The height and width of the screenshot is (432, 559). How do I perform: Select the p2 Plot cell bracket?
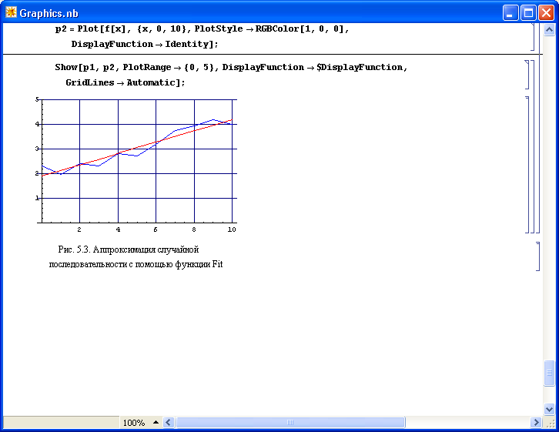point(533,37)
